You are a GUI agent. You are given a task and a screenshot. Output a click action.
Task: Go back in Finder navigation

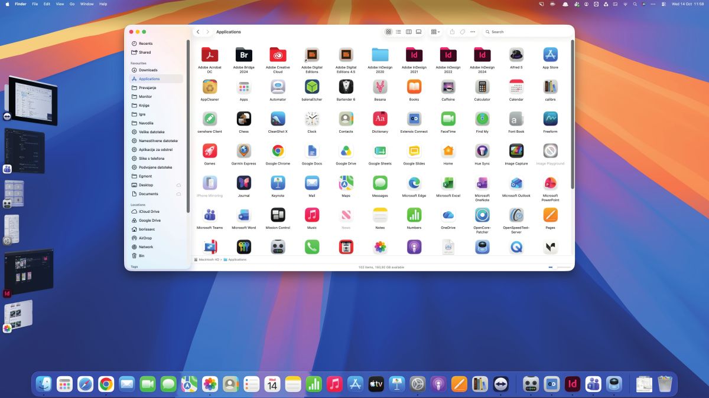198,32
